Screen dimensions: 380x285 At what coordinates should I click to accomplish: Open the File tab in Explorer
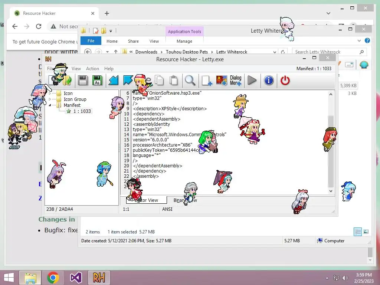(x=91, y=41)
